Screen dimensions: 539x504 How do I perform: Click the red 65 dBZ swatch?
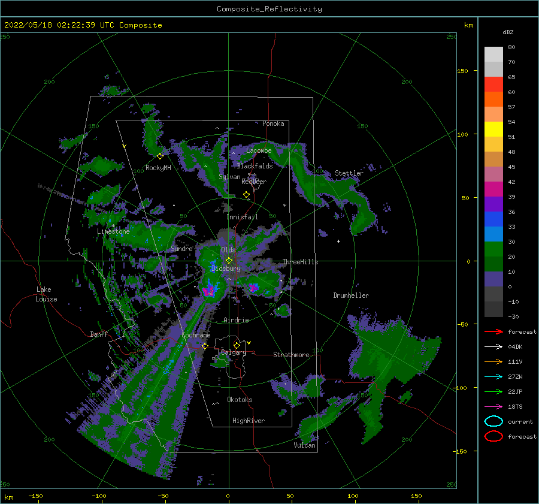[493, 84]
